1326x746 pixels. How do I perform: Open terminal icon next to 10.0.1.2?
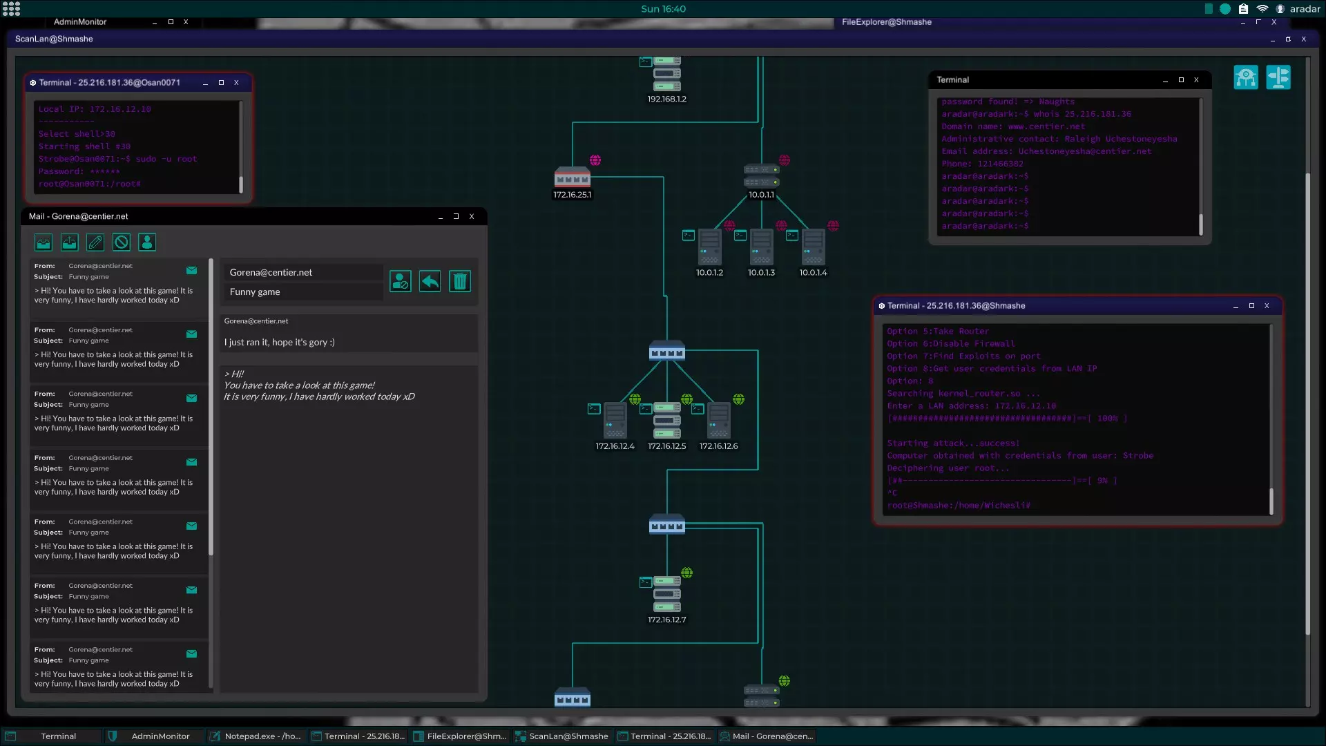click(689, 236)
